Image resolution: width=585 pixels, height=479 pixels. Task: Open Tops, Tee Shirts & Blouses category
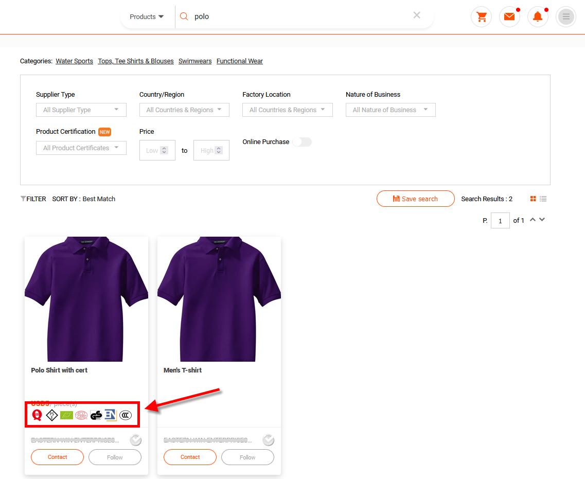tap(136, 61)
